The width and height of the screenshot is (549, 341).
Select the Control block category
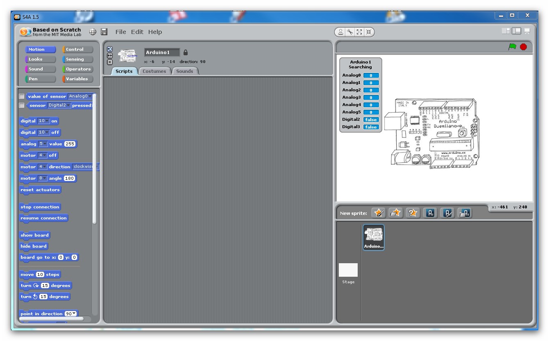(x=78, y=50)
